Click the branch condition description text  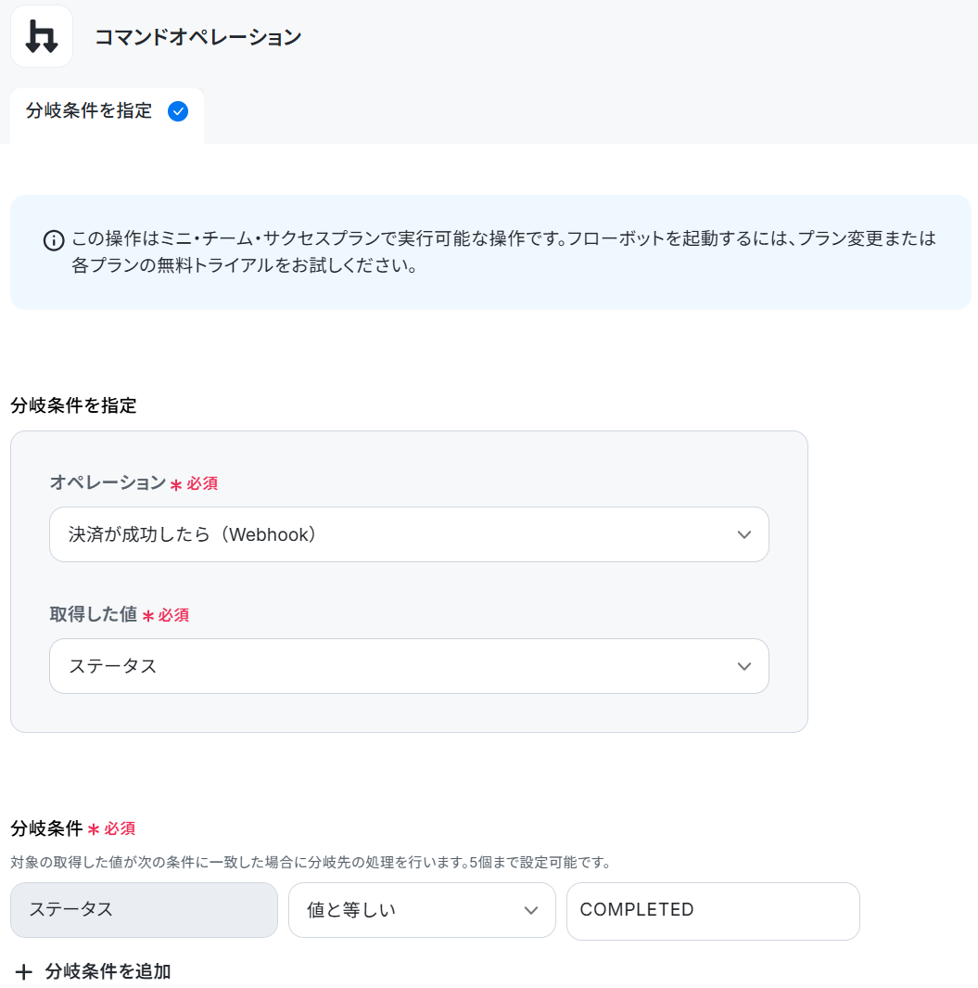(311, 862)
